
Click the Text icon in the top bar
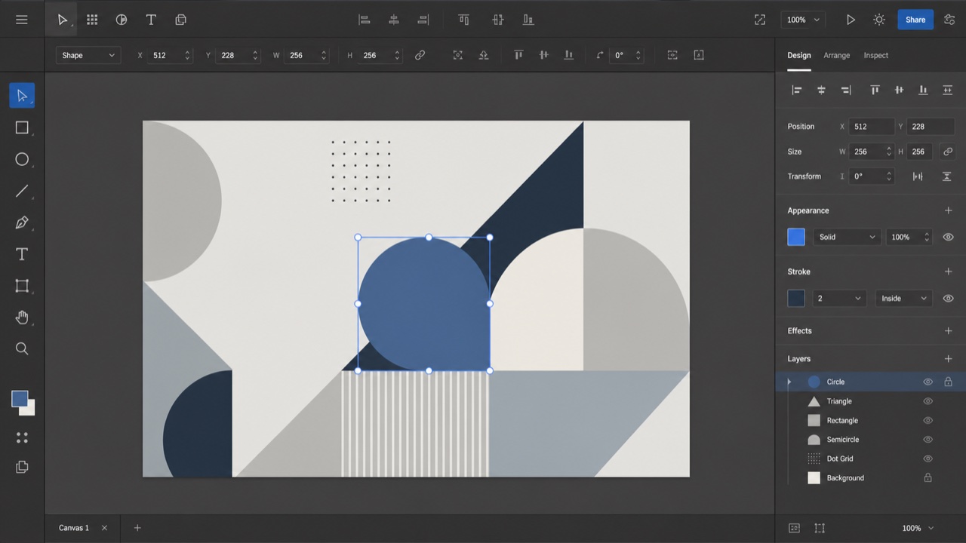click(x=151, y=20)
